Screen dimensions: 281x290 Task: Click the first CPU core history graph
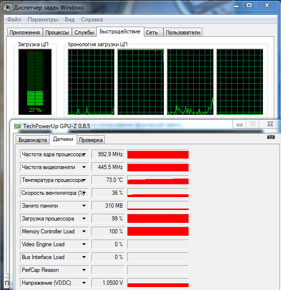[91, 82]
